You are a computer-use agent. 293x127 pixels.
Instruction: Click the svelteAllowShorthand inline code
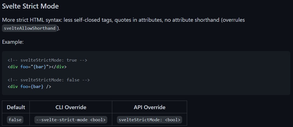tap(30, 28)
